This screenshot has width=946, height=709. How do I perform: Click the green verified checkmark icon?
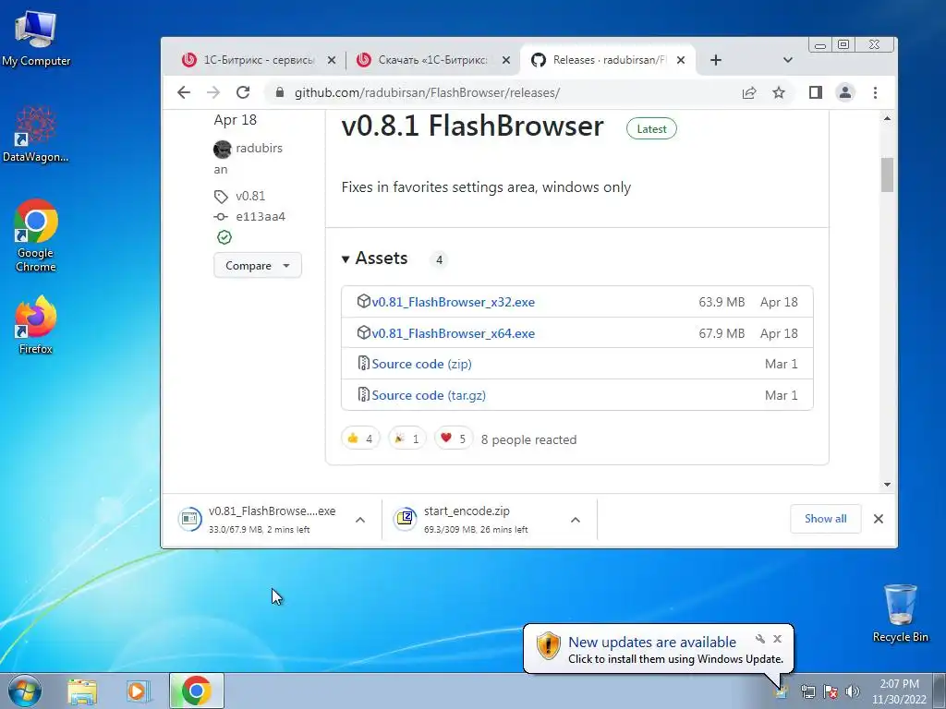(x=224, y=237)
